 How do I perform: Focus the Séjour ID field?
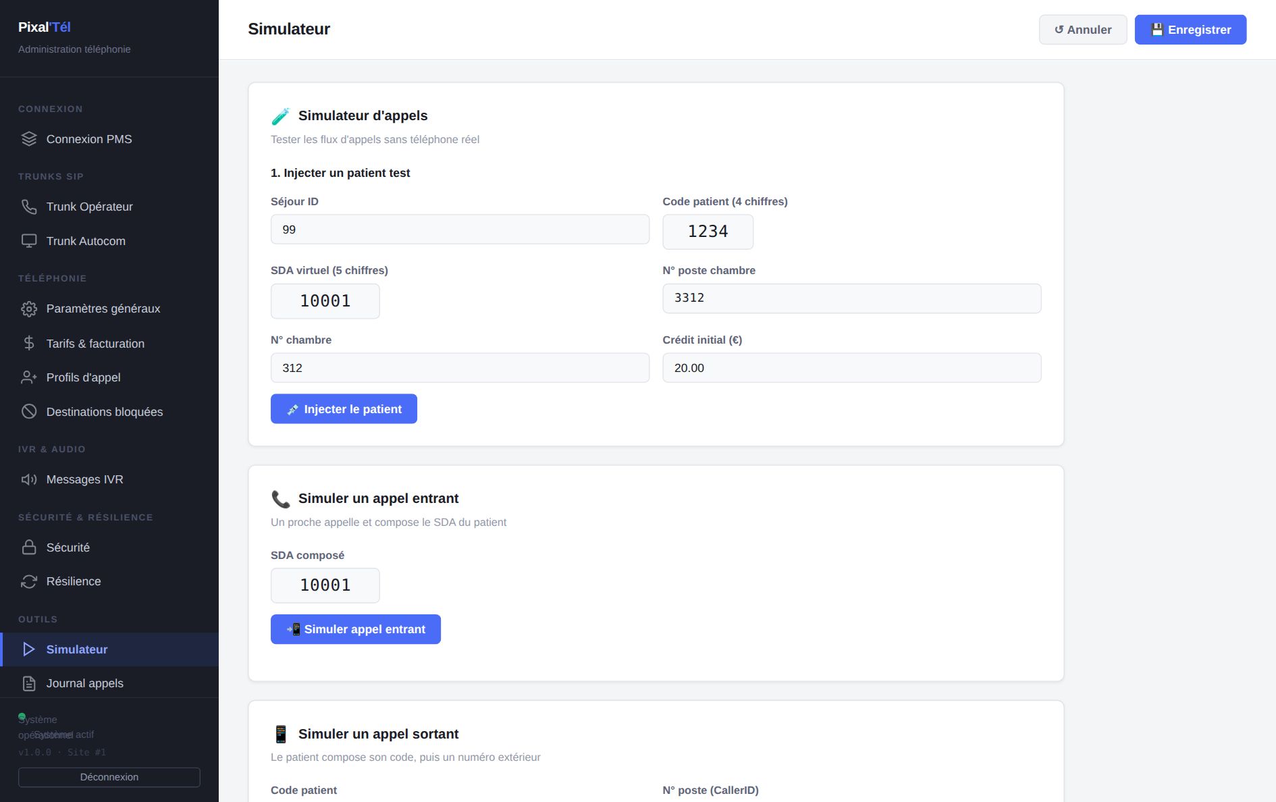pyautogui.click(x=460, y=230)
